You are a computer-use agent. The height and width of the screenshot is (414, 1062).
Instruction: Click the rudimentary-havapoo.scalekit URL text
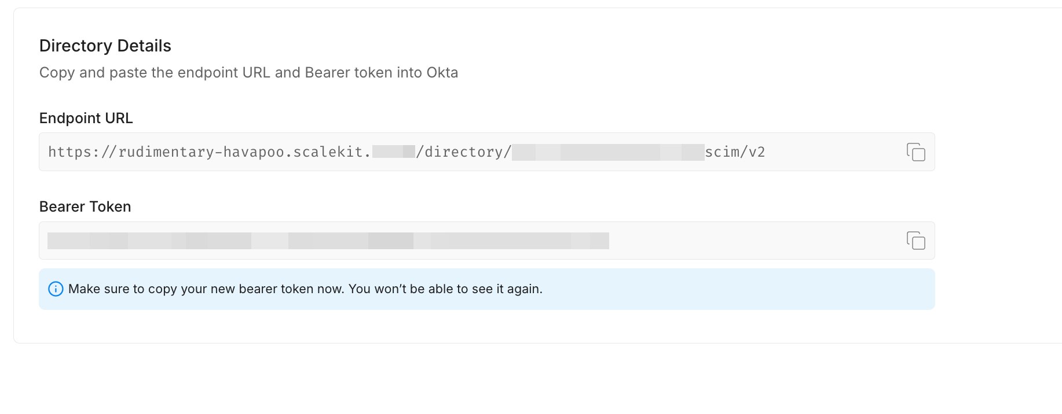(232, 151)
